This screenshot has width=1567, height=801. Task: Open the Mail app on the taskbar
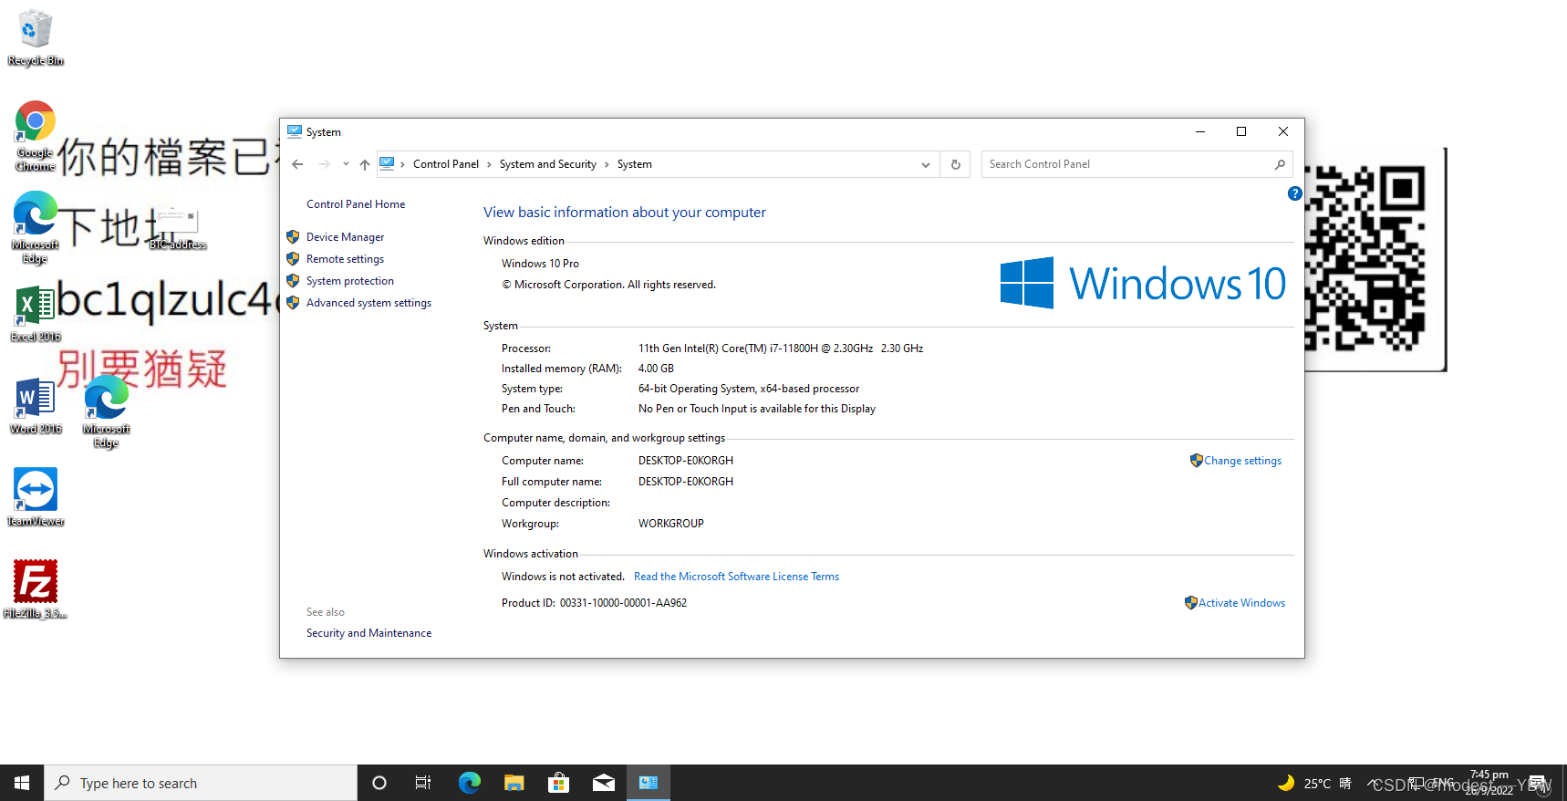pos(603,783)
